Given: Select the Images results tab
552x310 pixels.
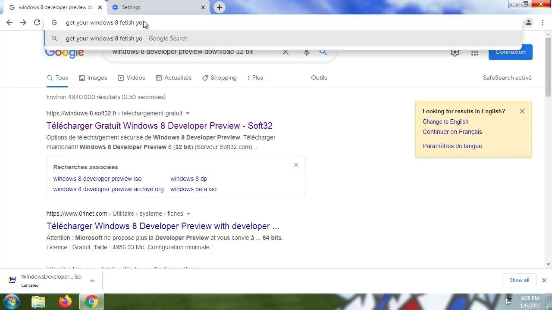Looking at the screenshot, I should click(93, 77).
